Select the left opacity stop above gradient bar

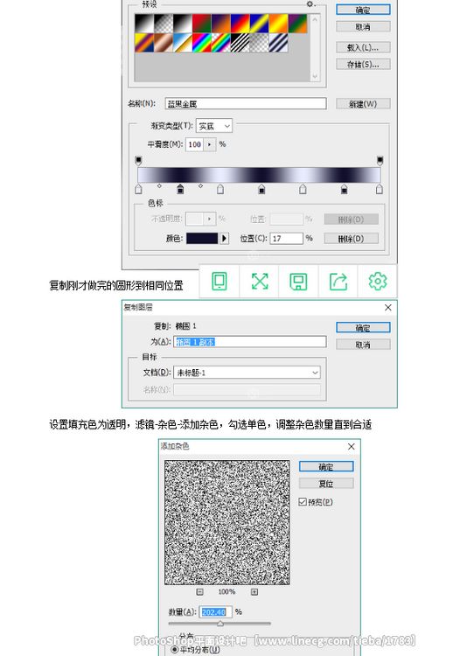(x=138, y=160)
